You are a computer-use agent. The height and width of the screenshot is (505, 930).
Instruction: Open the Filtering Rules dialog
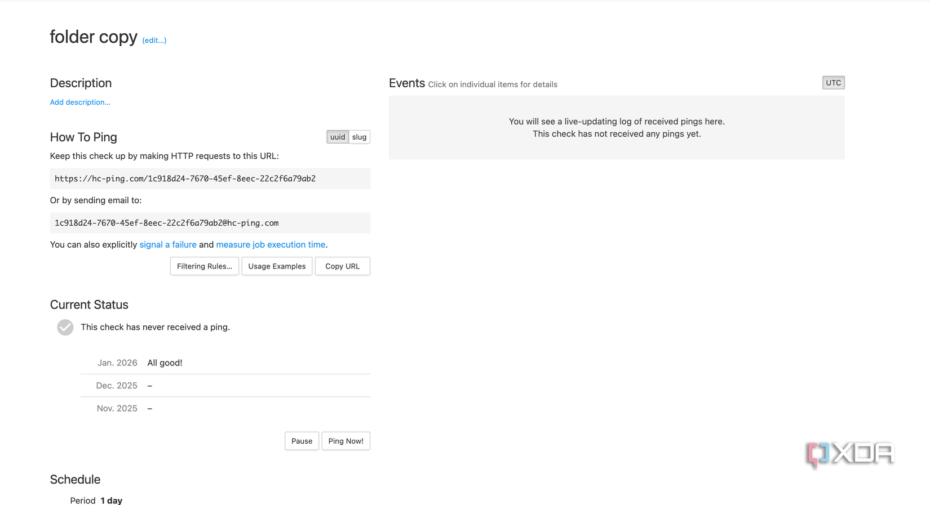pyautogui.click(x=205, y=266)
